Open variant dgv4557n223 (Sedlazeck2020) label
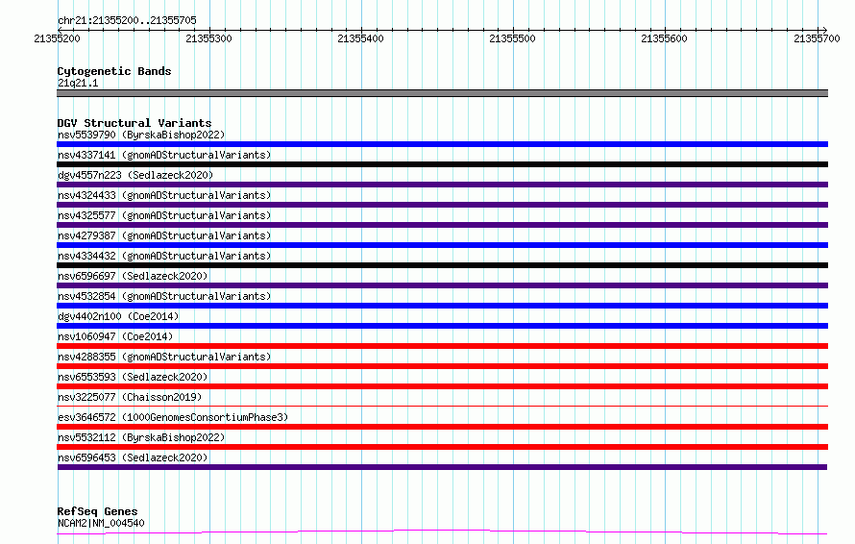855x544 pixels. pyautogui.click(x=135, y=175)
